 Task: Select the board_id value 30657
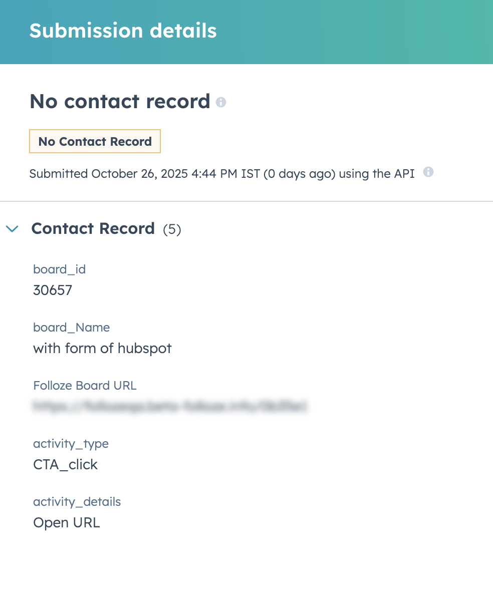point(53,290)
